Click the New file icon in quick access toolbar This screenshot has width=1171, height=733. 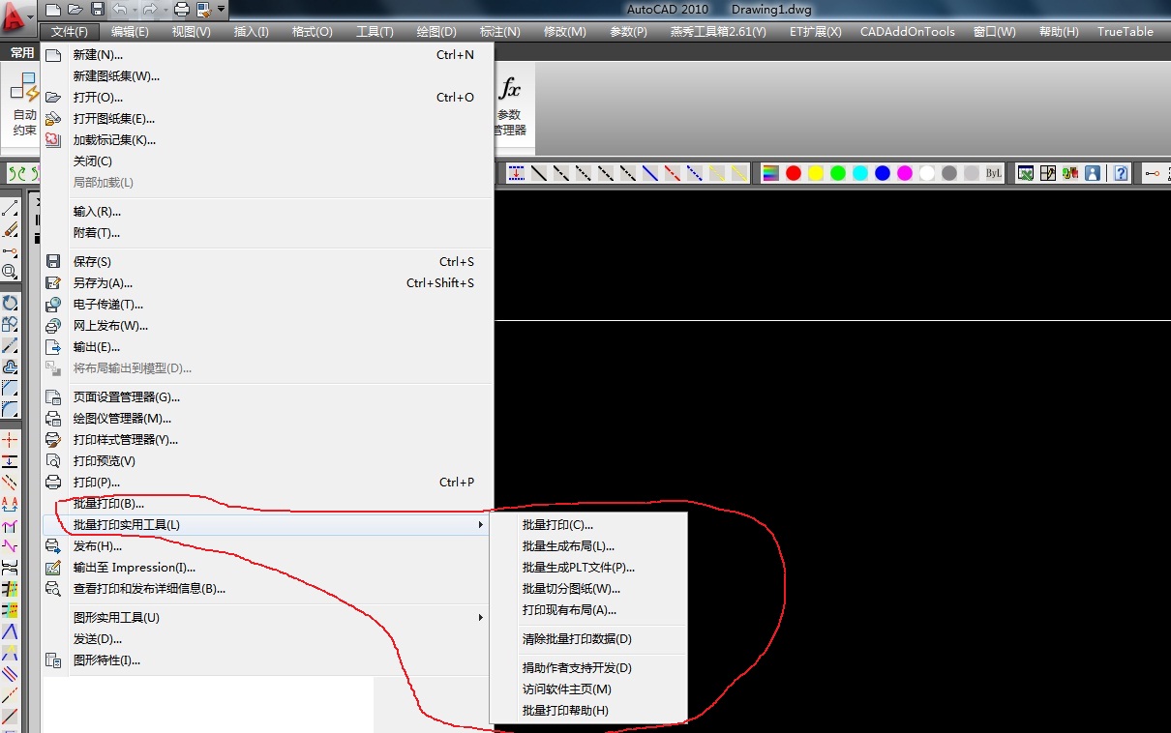(52, 10)
